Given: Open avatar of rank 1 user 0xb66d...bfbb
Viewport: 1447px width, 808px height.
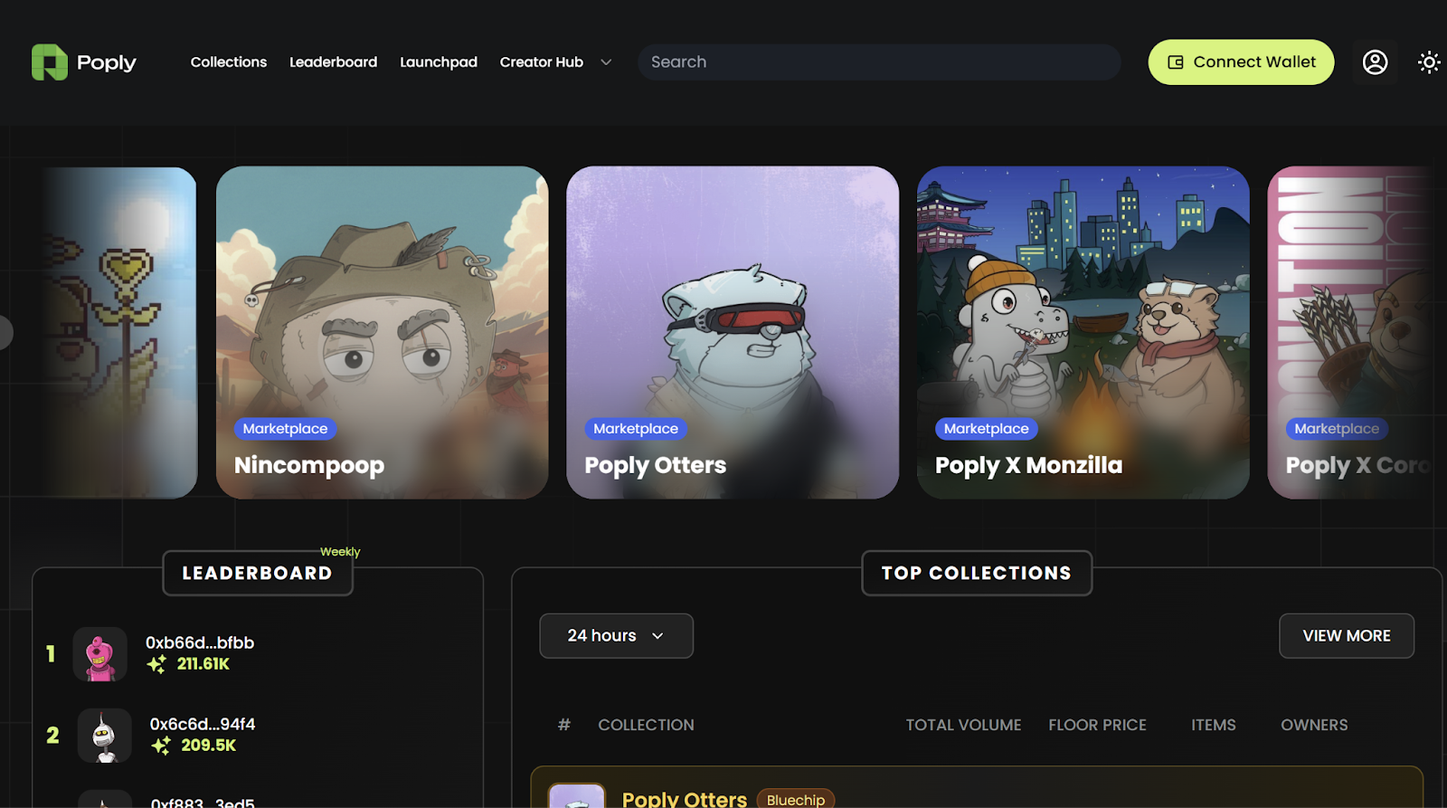Looking at the screenshot, I should point(100,654).
